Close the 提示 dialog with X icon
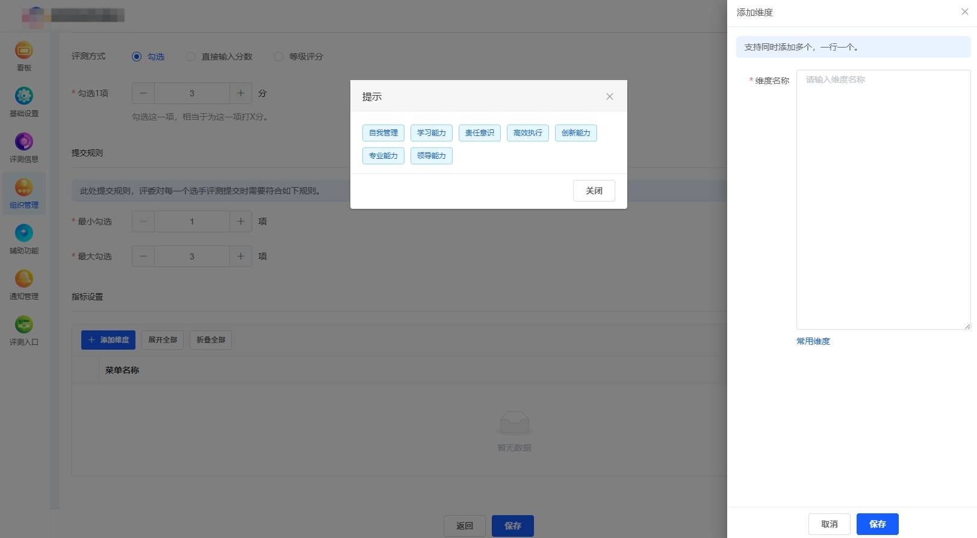The height and width of the screenshot is (538, 977). (609, 96)
